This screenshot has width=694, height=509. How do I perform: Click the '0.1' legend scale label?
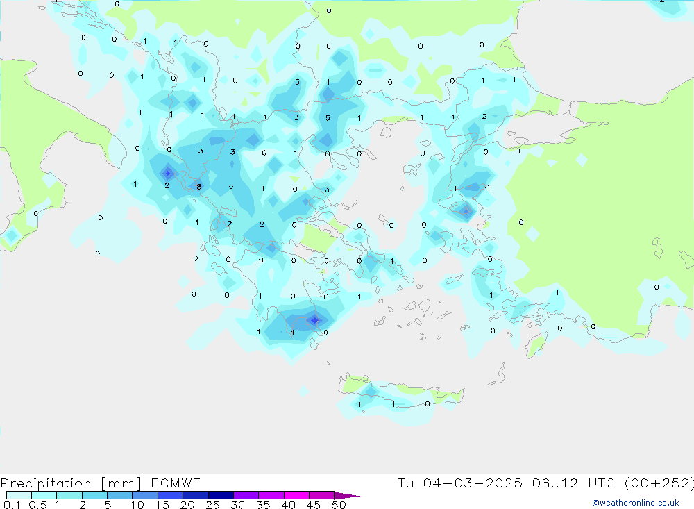coord(12,505)
